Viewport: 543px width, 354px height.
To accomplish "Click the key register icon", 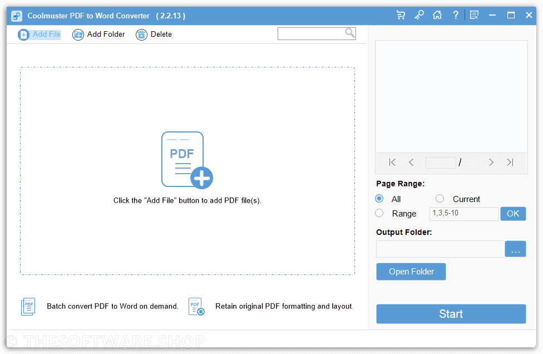I will pyautogui.click(x=419, y=15).
